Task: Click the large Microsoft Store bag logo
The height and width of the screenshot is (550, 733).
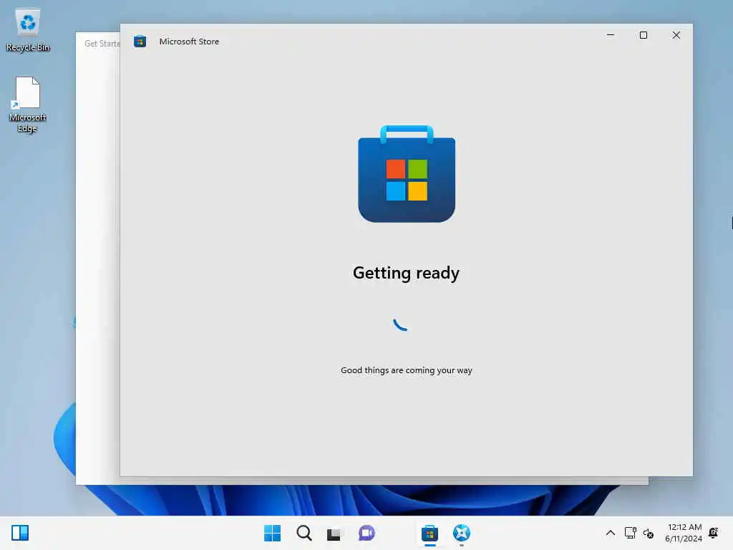Action: click(x=407, y=173)
